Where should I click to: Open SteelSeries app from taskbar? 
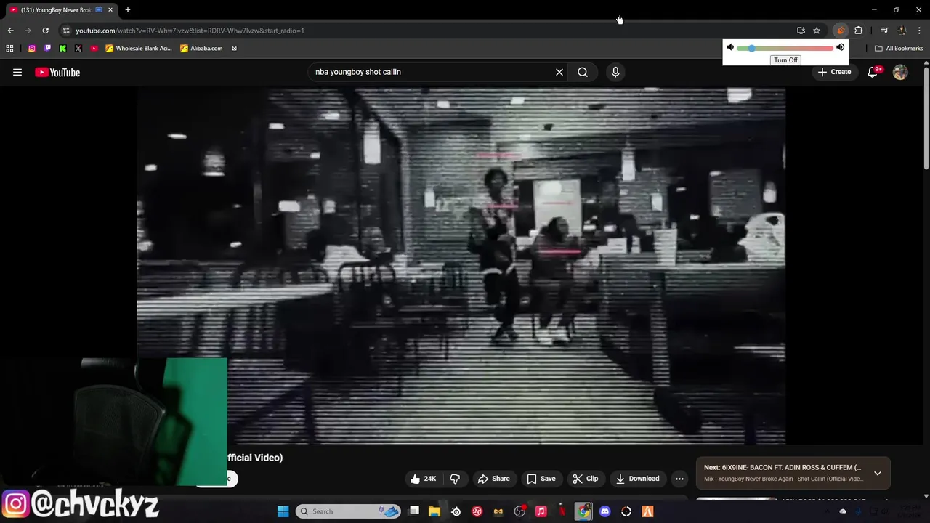[456, 511]
